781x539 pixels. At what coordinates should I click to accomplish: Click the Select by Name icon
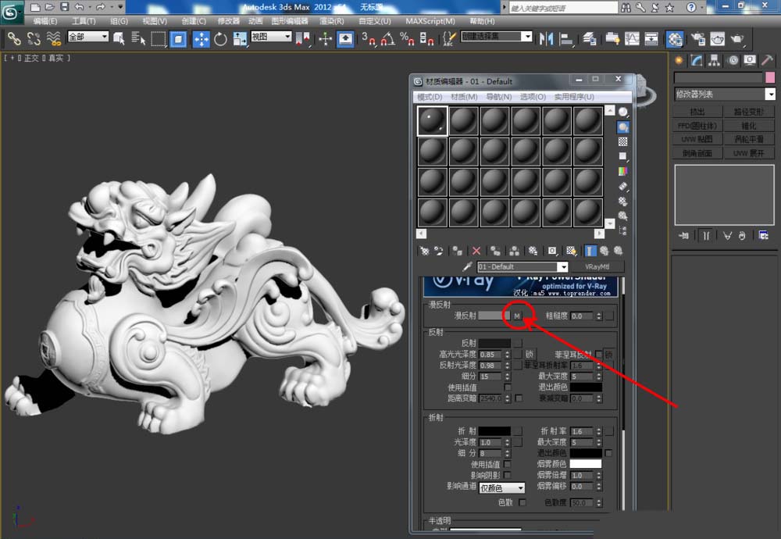[x=138, y=39]
